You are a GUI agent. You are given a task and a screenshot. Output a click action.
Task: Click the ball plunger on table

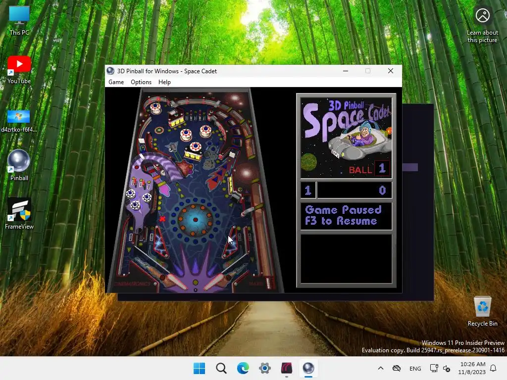[x=268, y=283]
